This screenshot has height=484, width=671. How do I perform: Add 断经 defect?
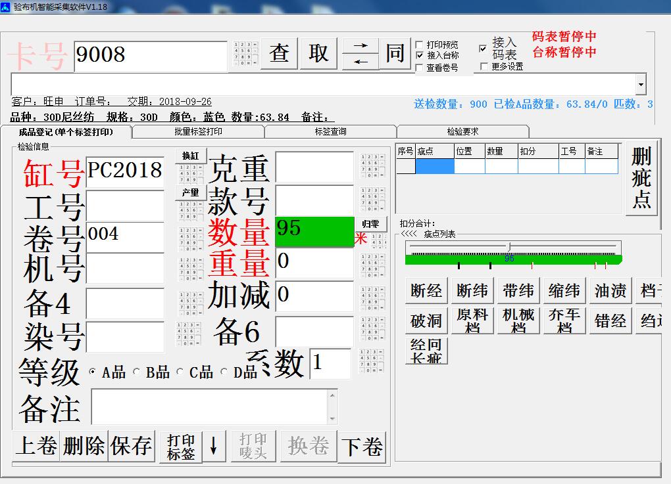pos(426,291)
